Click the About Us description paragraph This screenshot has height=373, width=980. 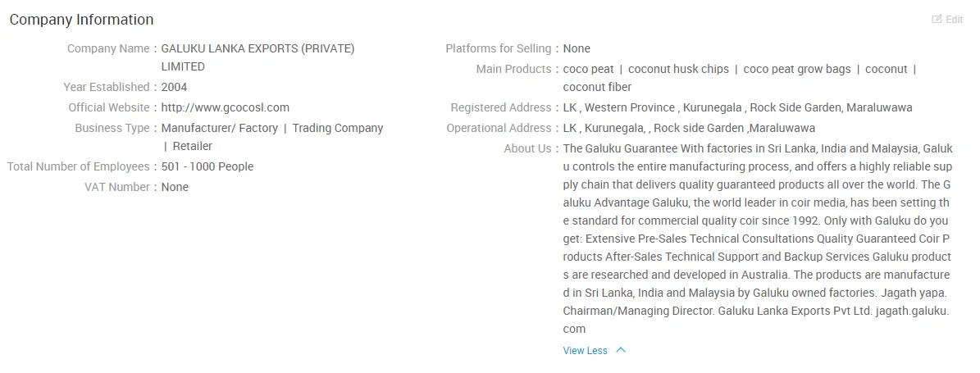point(756,239)
